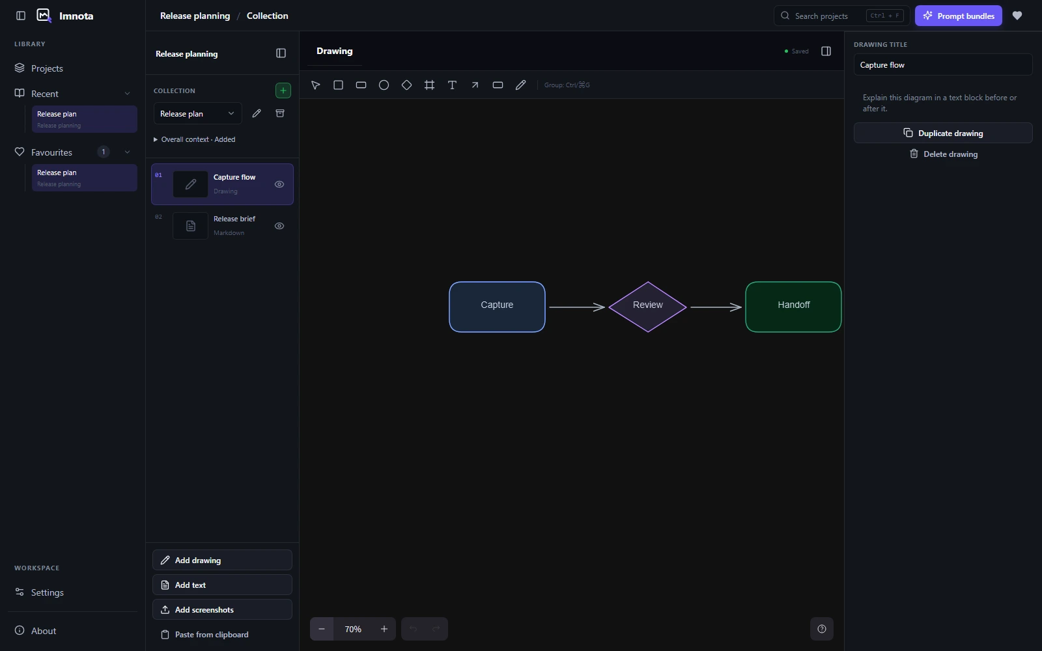The width and height of the screenshot is (1042, 651).
Task: Collapse the Favourites section chevron
Action: tap(127, 152)
